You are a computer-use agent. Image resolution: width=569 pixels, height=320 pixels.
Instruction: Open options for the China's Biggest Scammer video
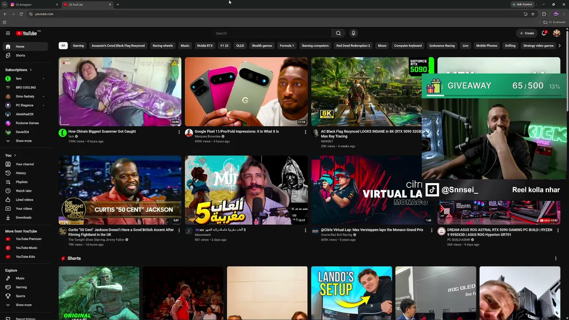(x=179, y=132)
